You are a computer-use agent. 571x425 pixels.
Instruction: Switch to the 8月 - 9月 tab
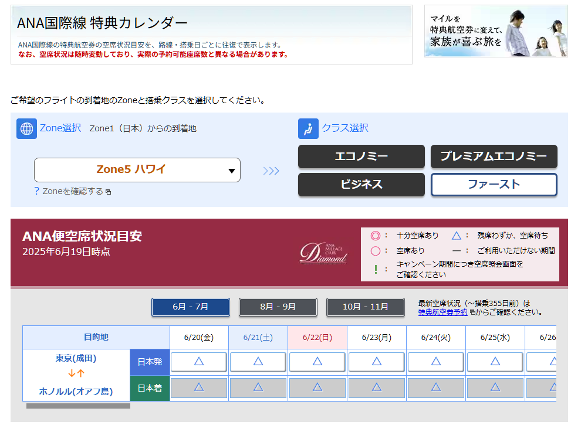pyautogui.click(x=278, y=307)
